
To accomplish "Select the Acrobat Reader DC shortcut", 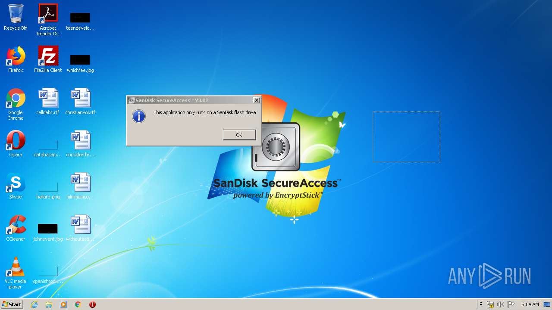I will (x=48, y=20).
